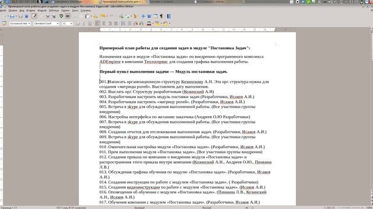
Task: Open the paragraph style combo box
Action: point(20,23)
